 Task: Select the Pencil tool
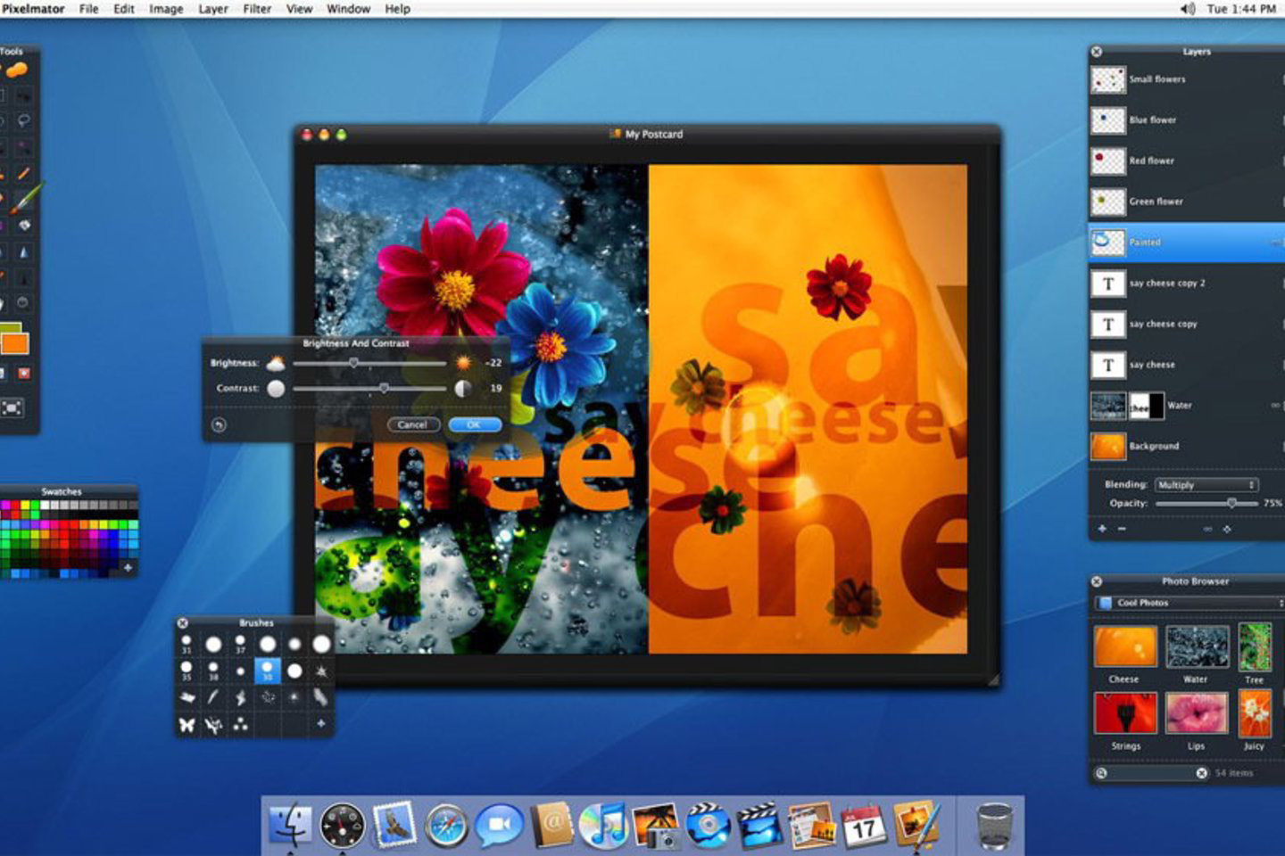coord(24,174)
